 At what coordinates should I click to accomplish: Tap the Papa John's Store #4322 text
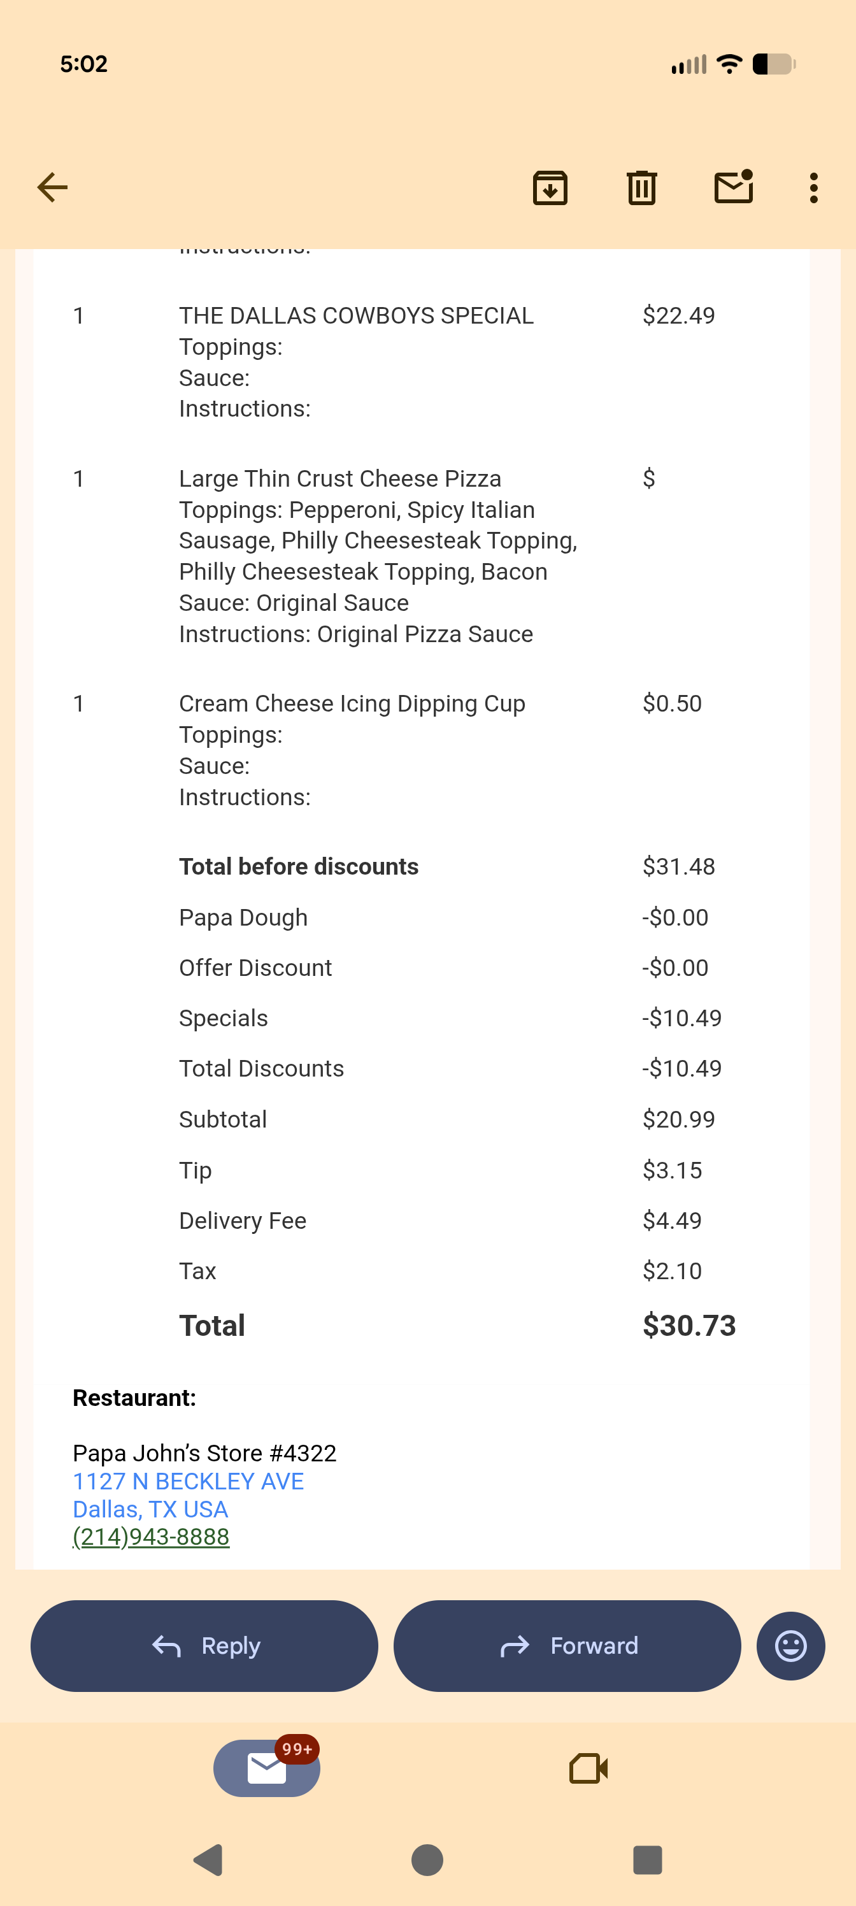204,1453
